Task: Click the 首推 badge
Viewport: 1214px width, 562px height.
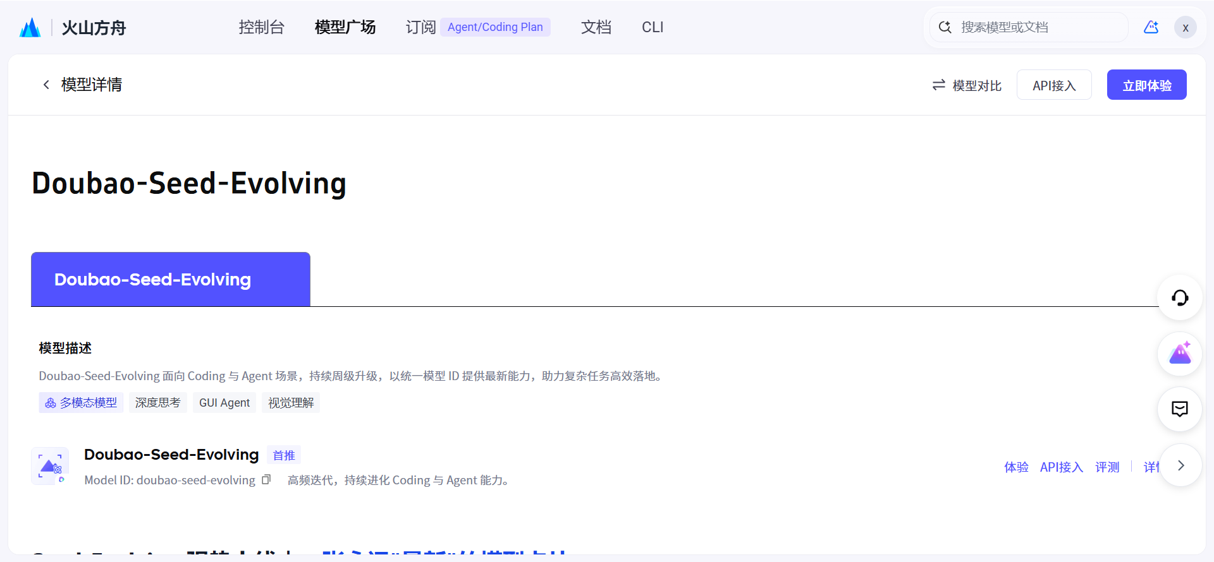Action: point(284,455)
